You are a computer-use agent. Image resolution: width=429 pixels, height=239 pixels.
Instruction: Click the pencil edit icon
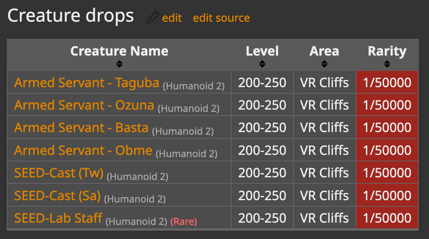pyautogui.click(x=153, y=17)
